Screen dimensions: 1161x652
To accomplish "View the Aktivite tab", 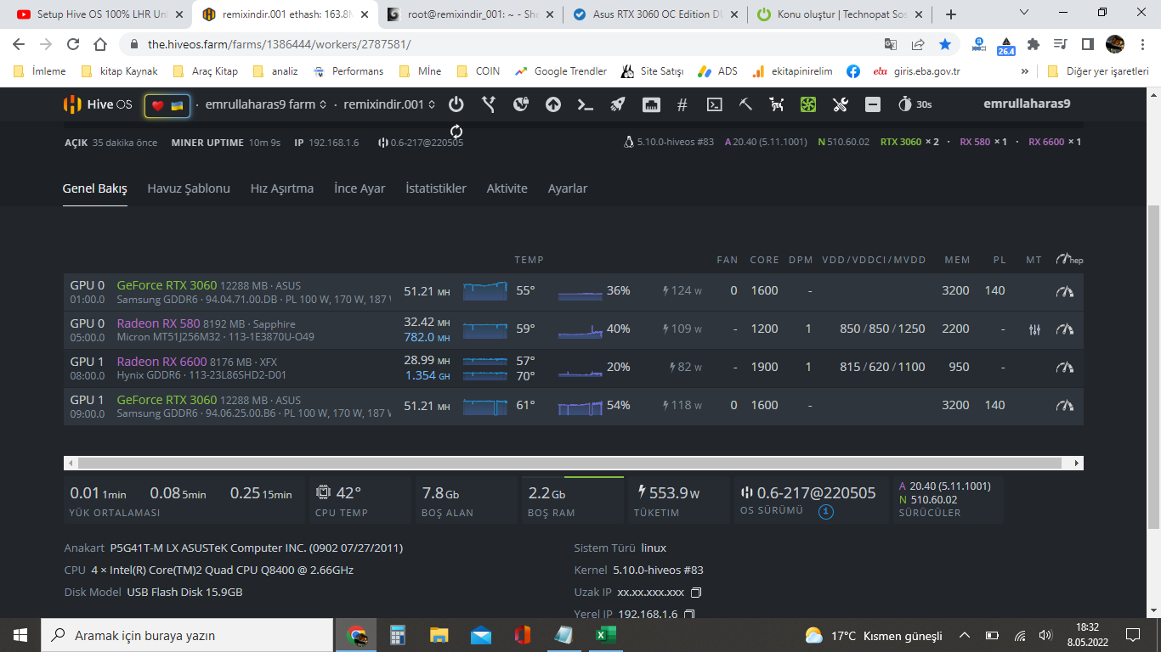I will point(507,188).
